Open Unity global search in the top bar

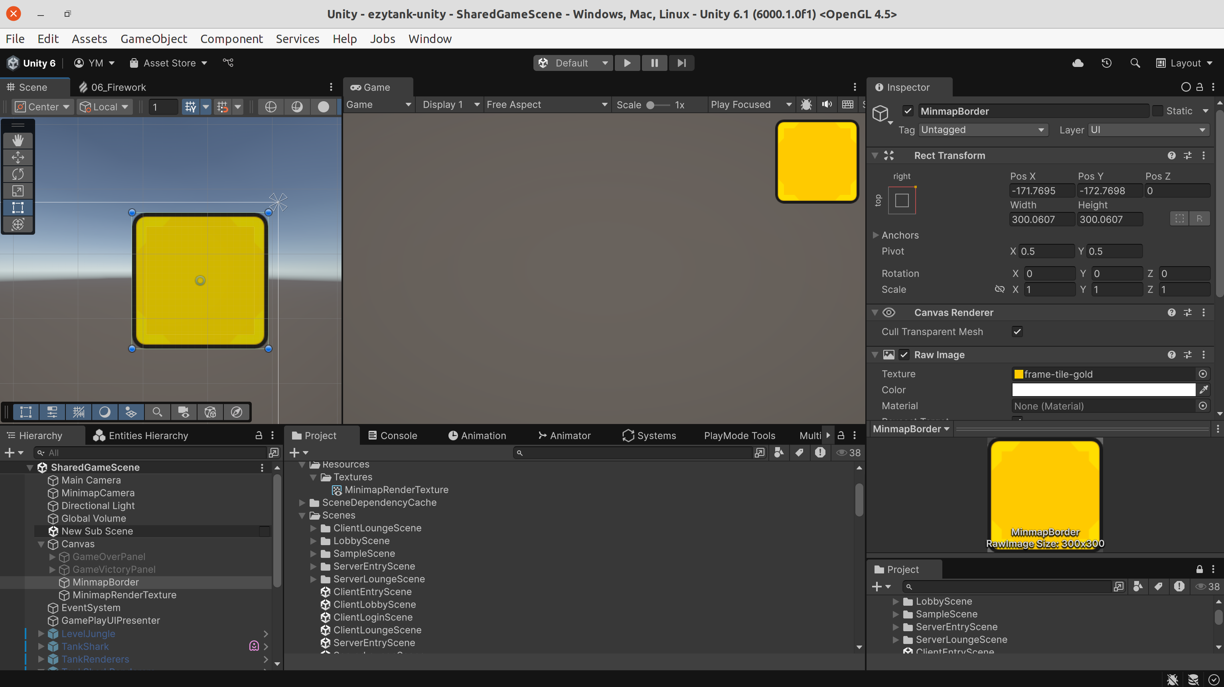pyautogui.click(x=1135, y=63)
